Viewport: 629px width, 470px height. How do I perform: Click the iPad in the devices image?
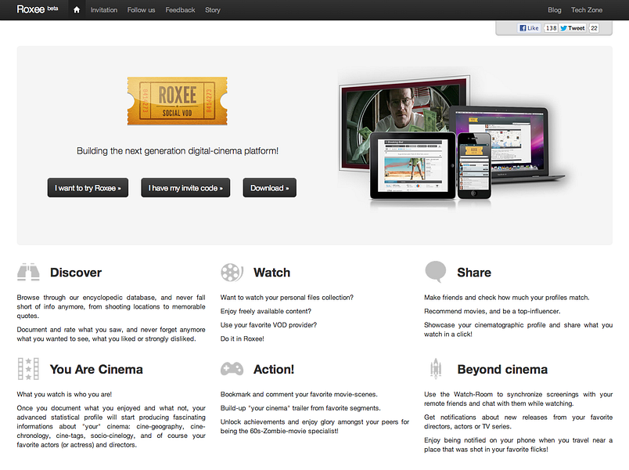click(x=413, y=166)
